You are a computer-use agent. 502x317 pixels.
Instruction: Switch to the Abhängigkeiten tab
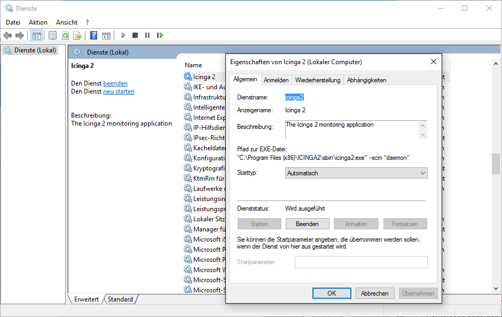click(366, 80)
